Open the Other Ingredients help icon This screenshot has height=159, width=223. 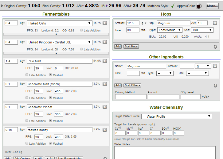pos(215,86)
